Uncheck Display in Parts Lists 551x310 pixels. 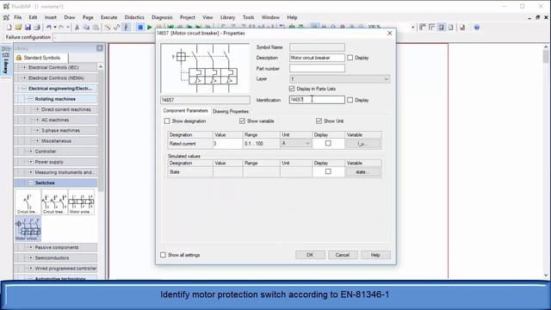pos(292,89)
